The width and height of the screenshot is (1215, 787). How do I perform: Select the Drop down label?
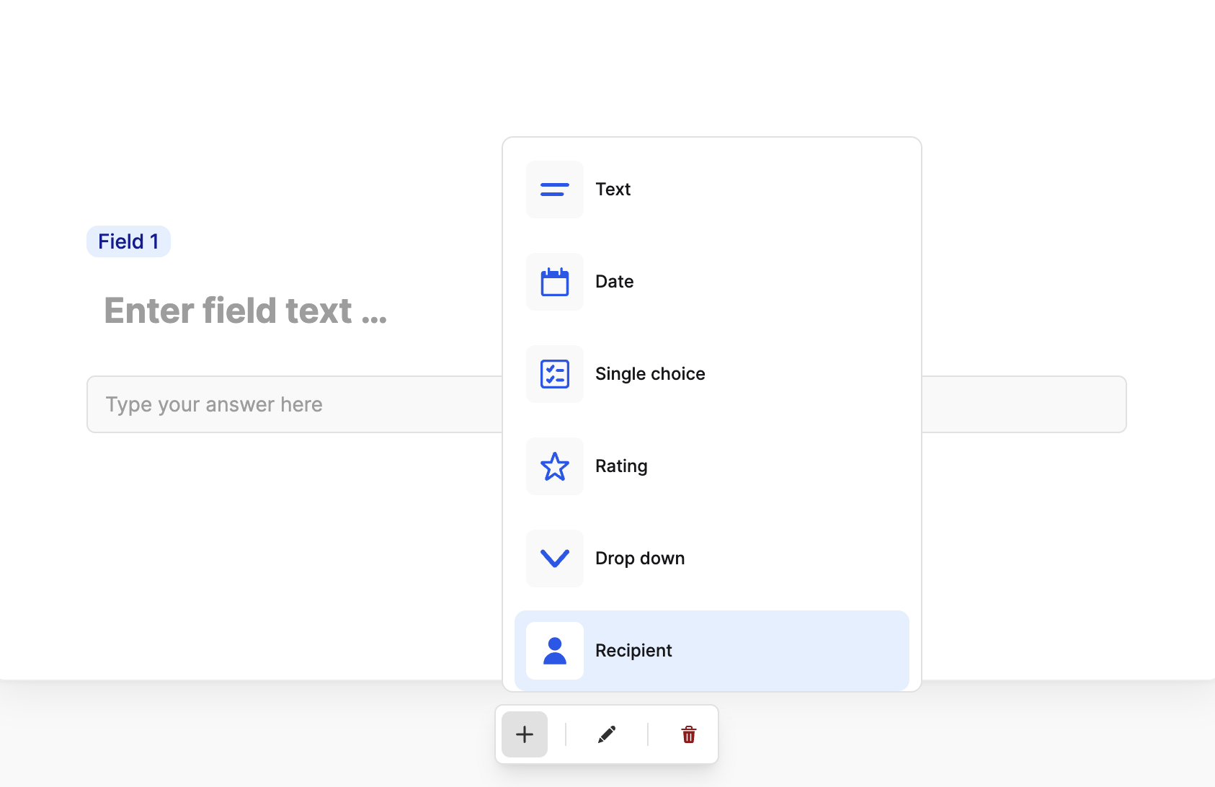[640, 559]
